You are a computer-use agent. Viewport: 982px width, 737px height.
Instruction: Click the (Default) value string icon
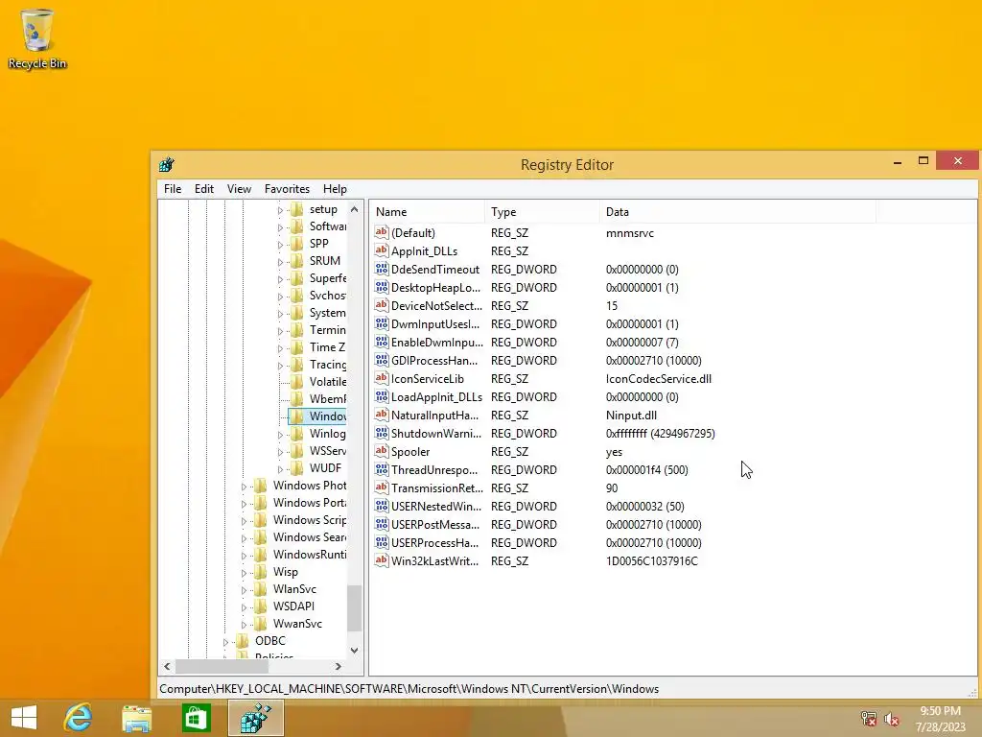382,232
